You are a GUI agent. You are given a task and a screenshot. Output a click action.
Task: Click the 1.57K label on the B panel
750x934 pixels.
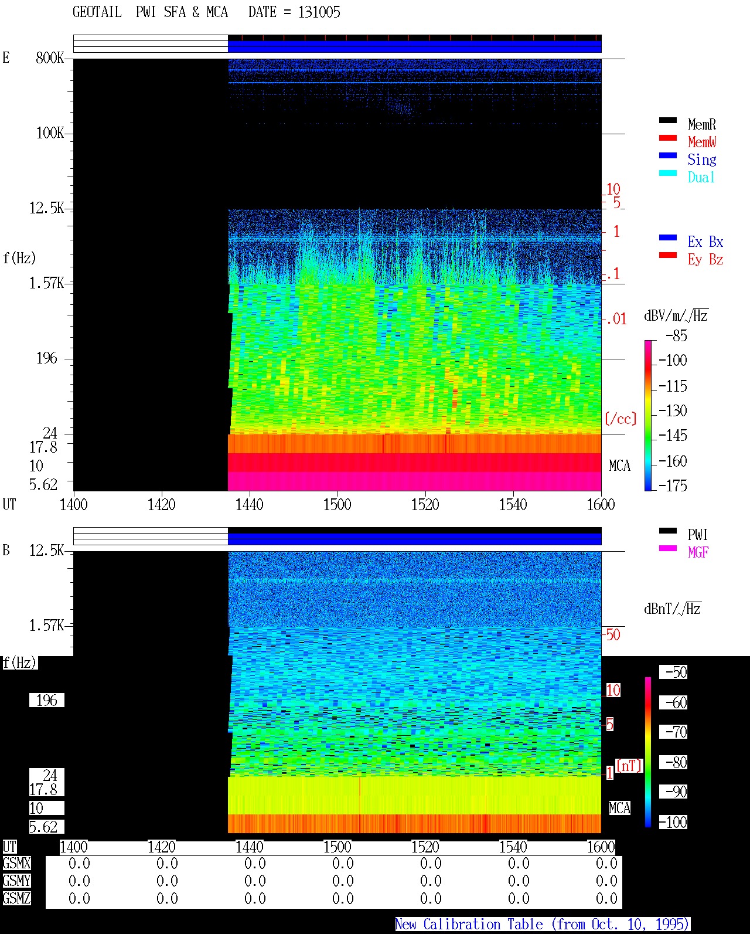pos(47,625)
